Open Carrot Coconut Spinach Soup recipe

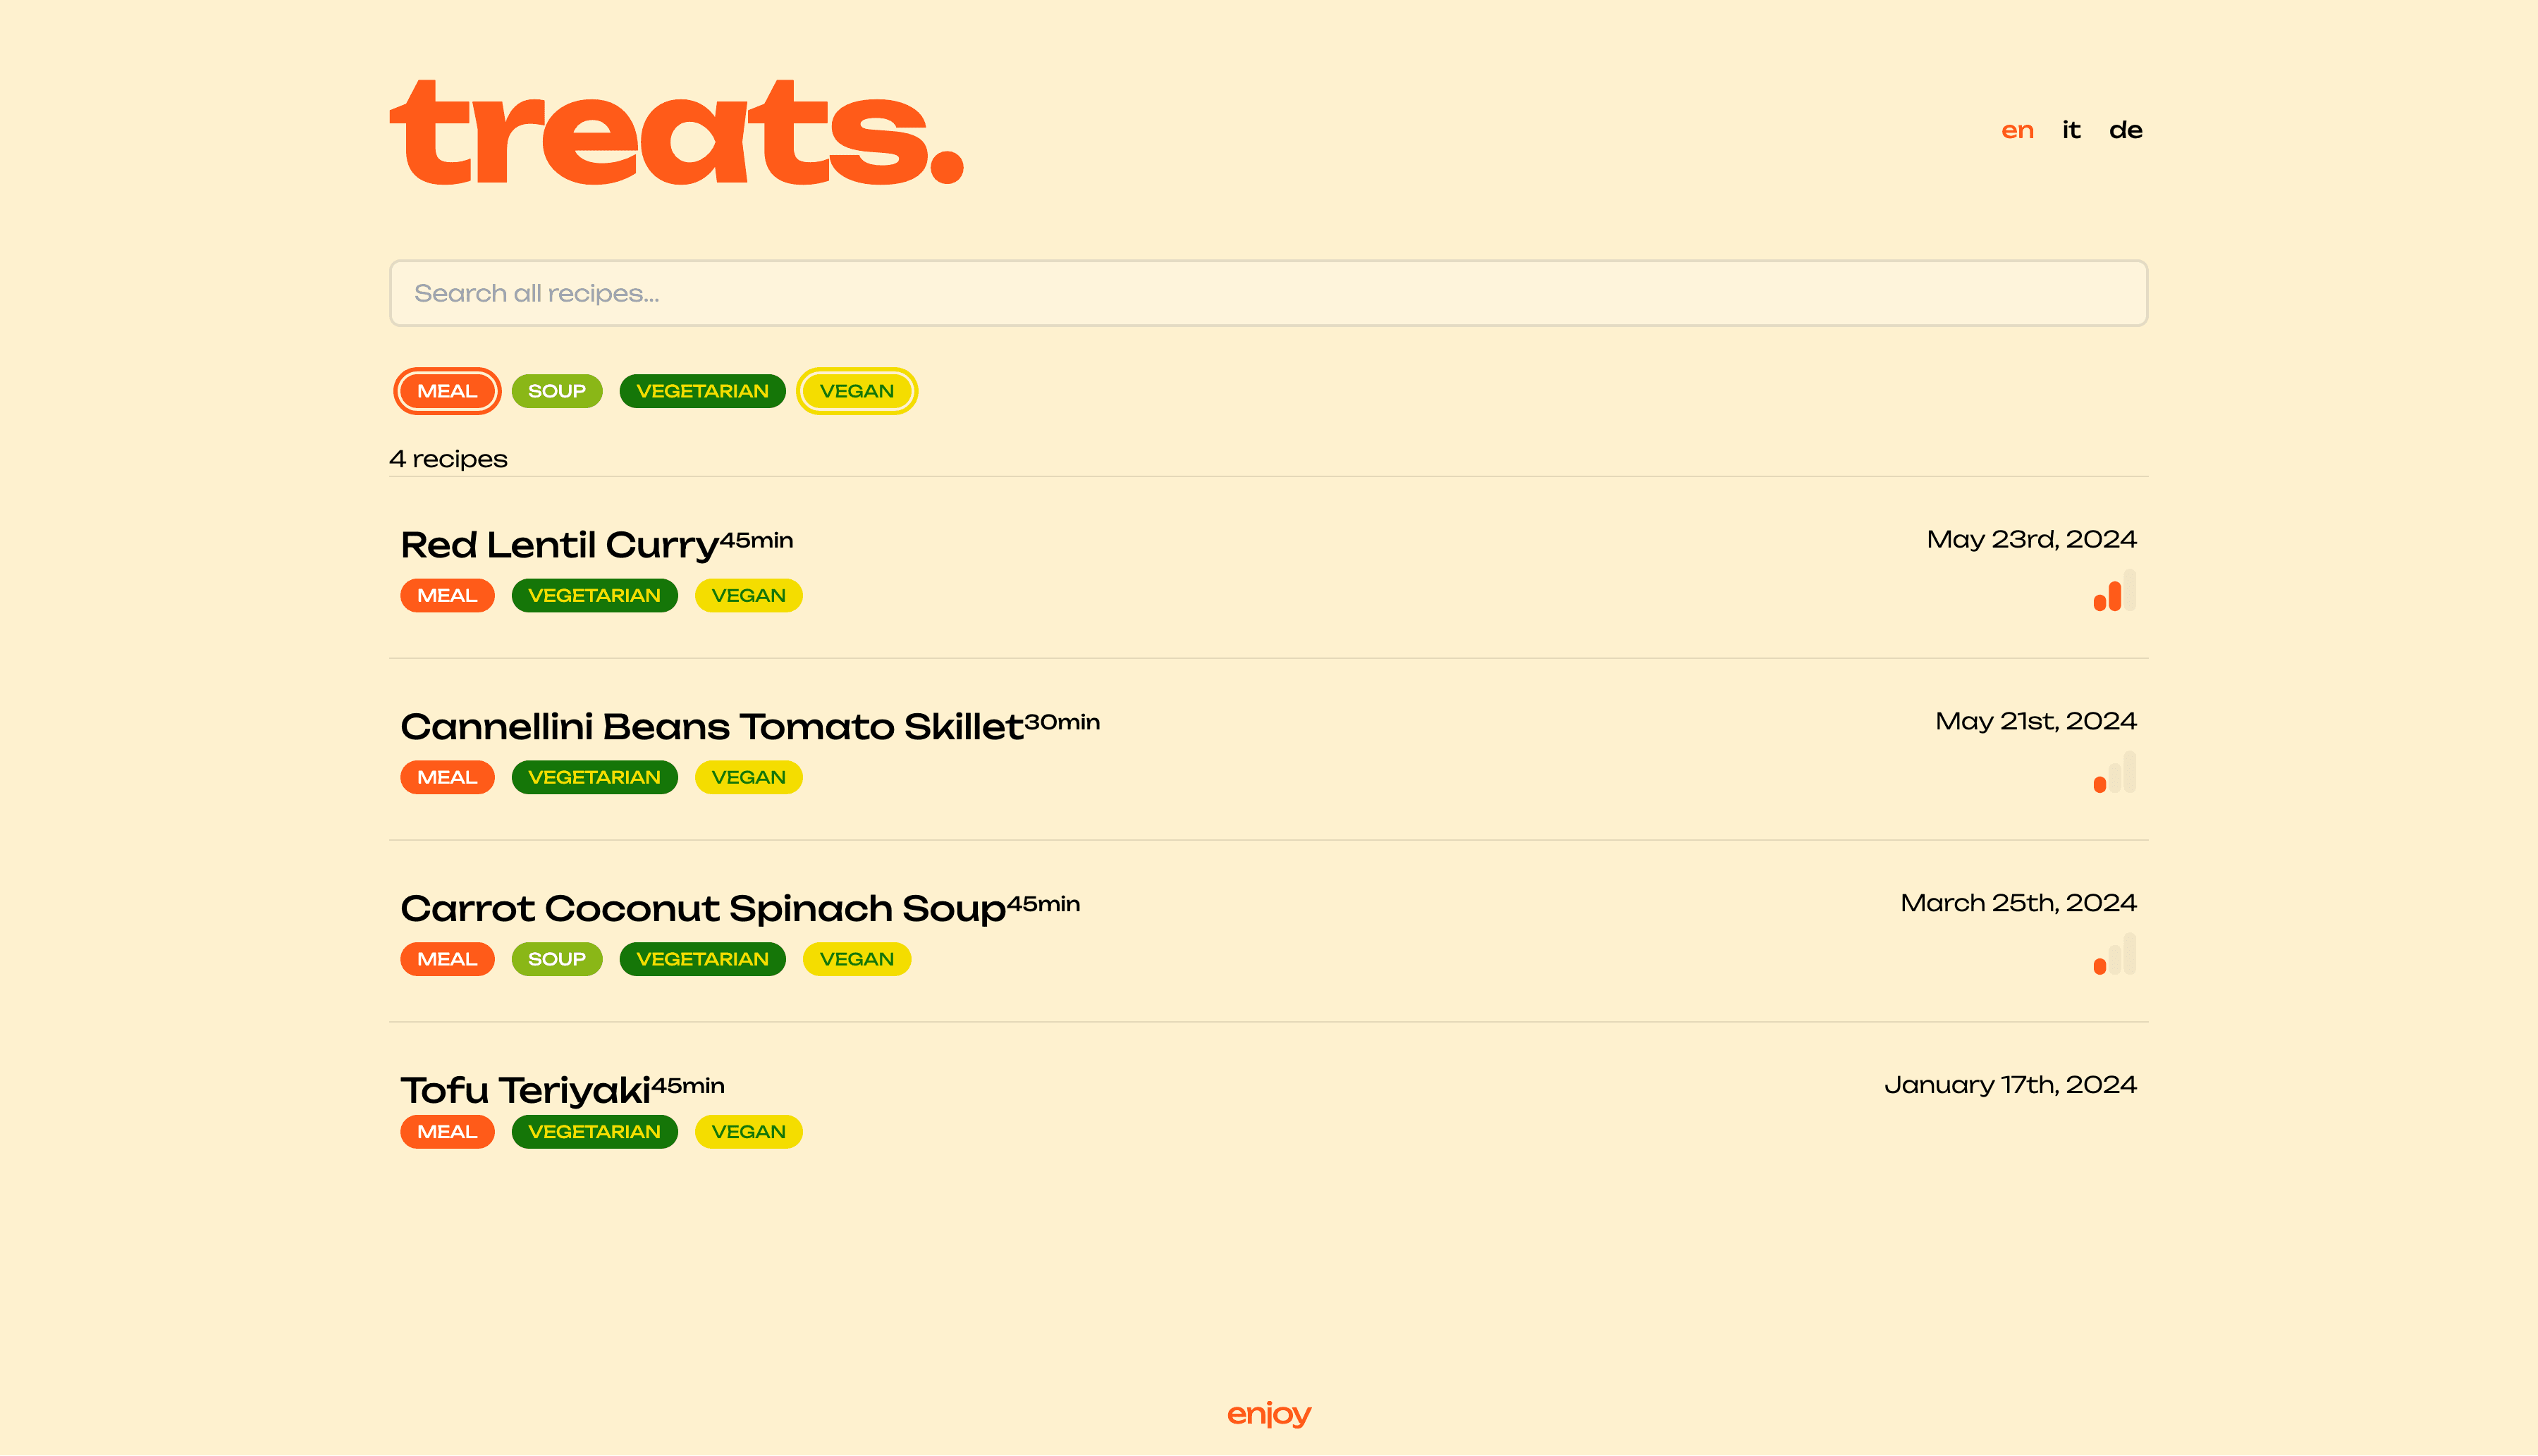coord(702,909)
